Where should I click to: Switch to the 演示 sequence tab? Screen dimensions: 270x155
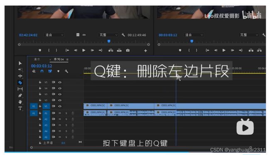pos(37,59)
